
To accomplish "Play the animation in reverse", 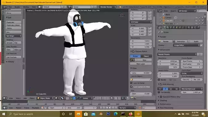I will click(x=107, y=108).
